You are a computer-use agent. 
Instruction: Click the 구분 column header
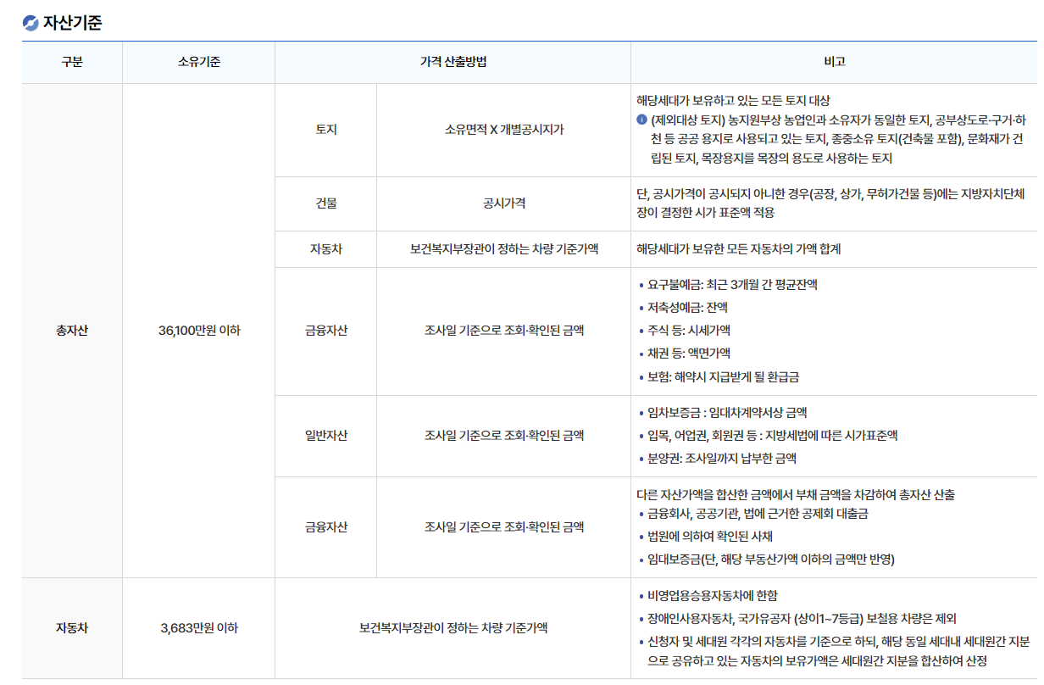tap(72, 62)
